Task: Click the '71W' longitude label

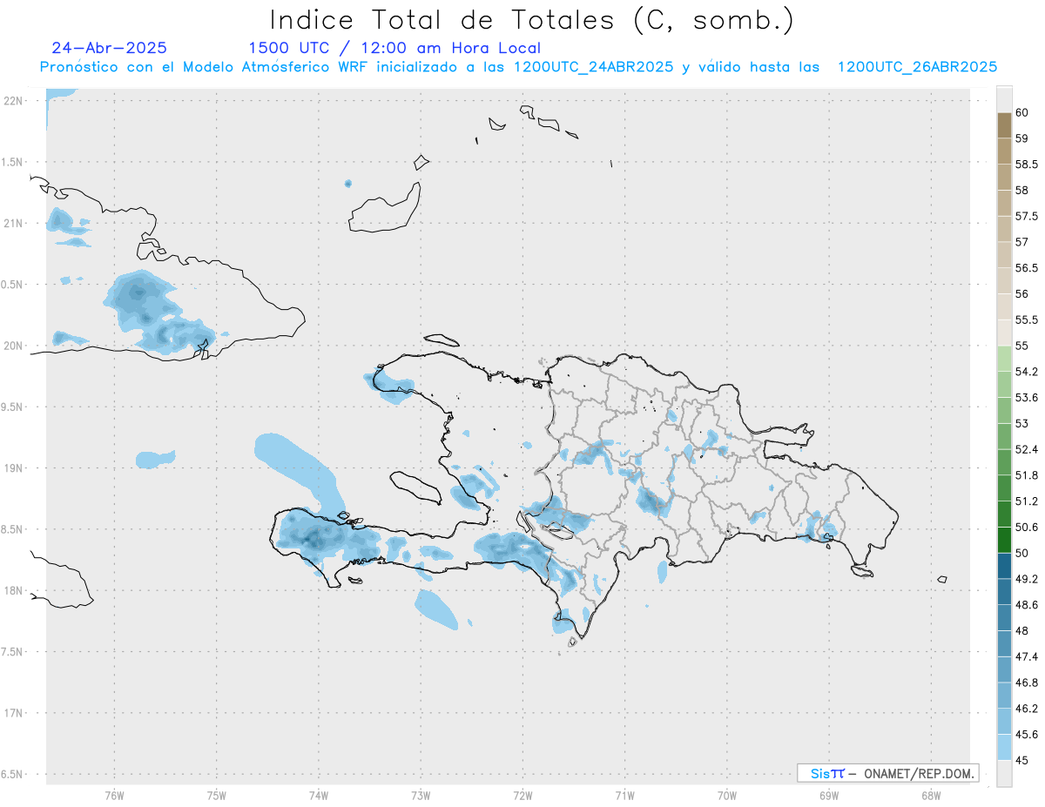Action: (x=624, y=795)
